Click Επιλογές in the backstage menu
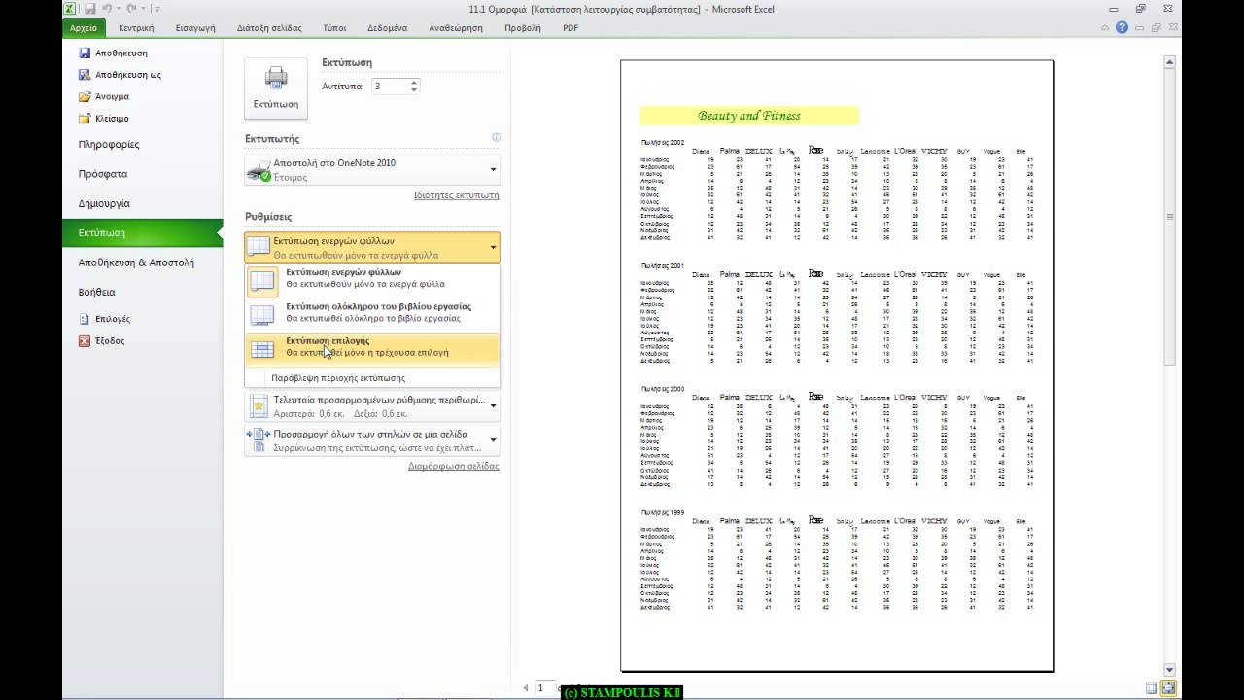Screen dimensions: 1244x700 pos(105,319)
